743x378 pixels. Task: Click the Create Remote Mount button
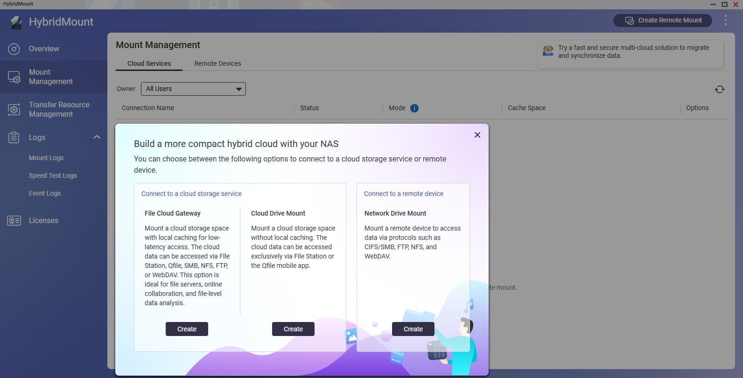pos(662,21)
